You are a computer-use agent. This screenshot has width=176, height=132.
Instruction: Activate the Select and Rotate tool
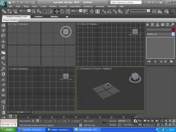click(62, 11)
